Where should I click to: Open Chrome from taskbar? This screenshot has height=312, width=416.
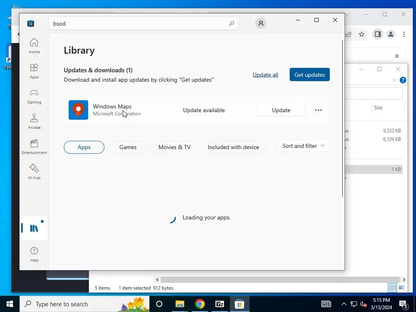[x=200, y=304]
